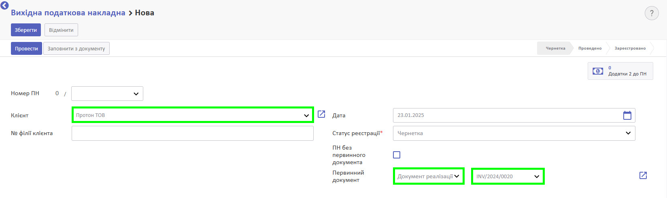
Task: Expand the Клієнт dropdown with Протон ТОВ
Action: click(193, 115)
